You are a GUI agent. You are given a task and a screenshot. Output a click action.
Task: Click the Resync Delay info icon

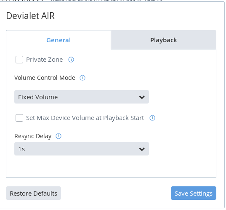tap(58, 136)
